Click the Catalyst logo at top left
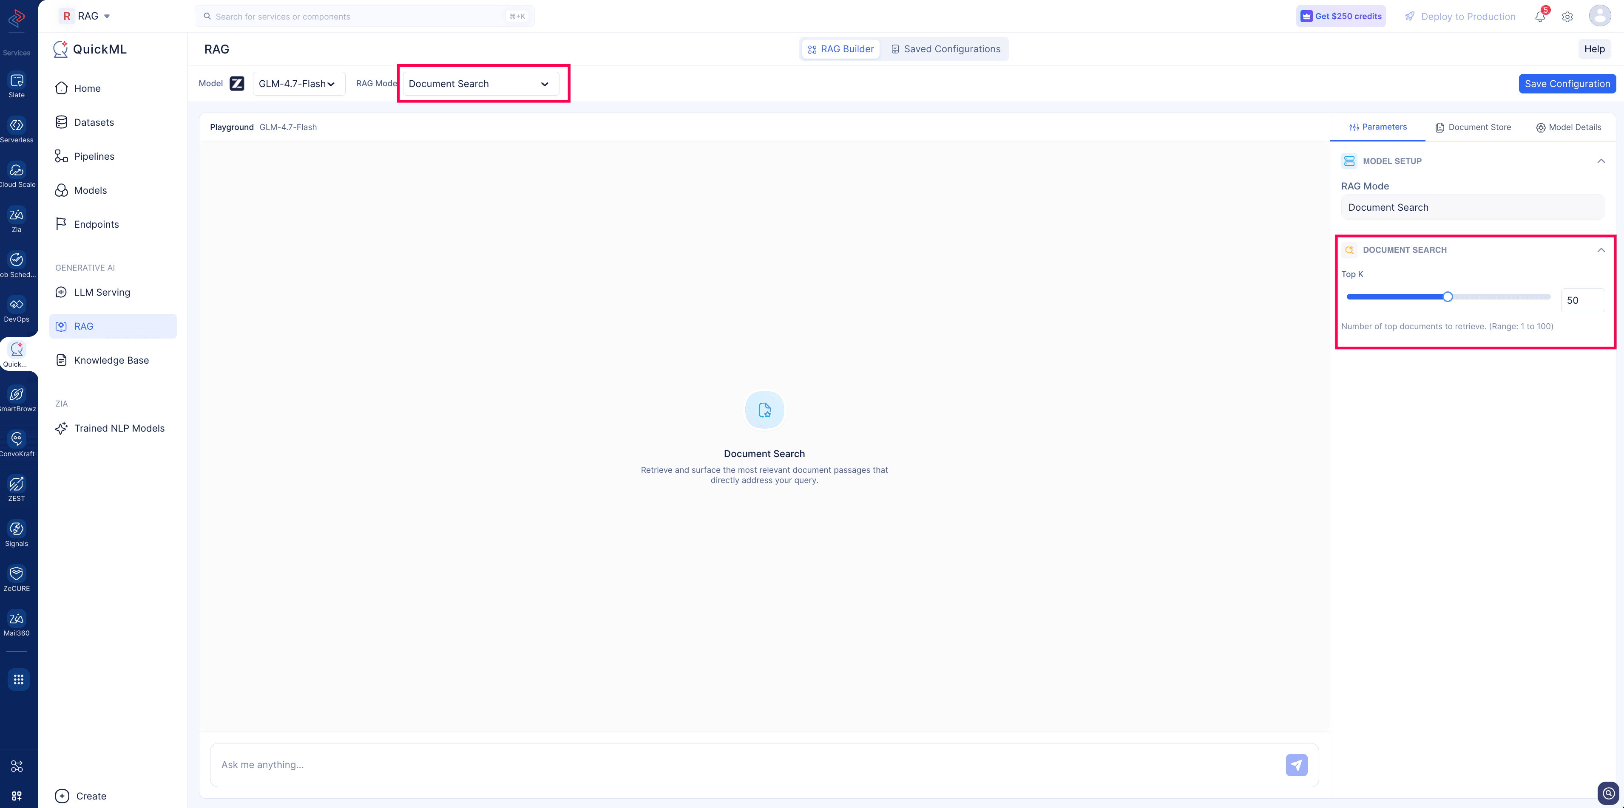Image resolution: width=1624 pixels, height=808 pixels. click(x=17, y=19)
